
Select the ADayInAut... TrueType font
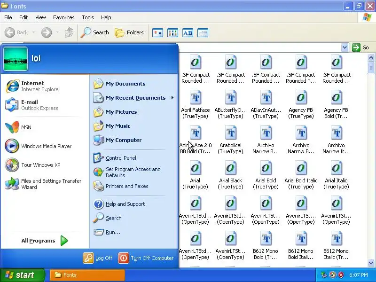click(x=266, y=104)
